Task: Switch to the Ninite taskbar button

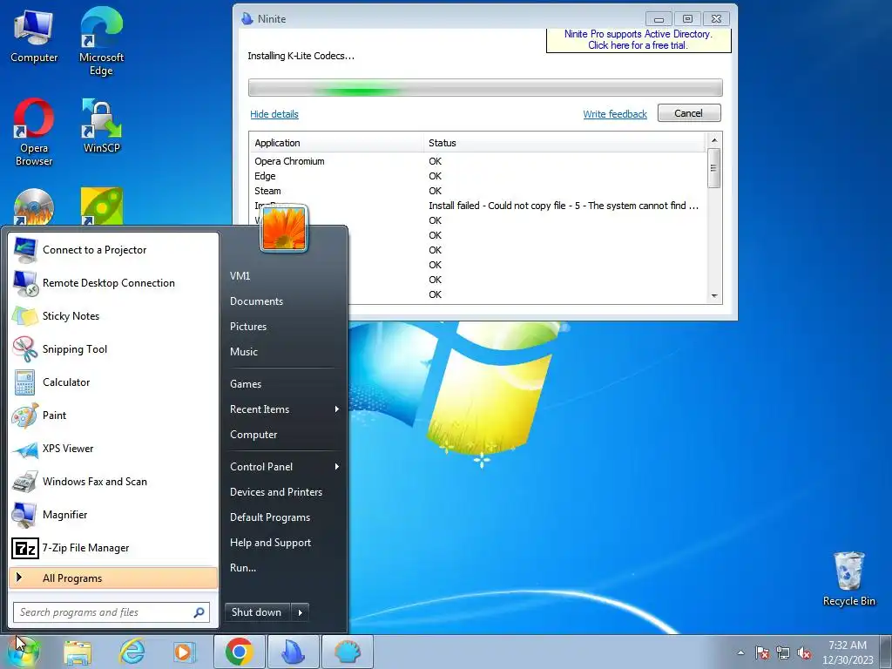Action: coord(293,652)
